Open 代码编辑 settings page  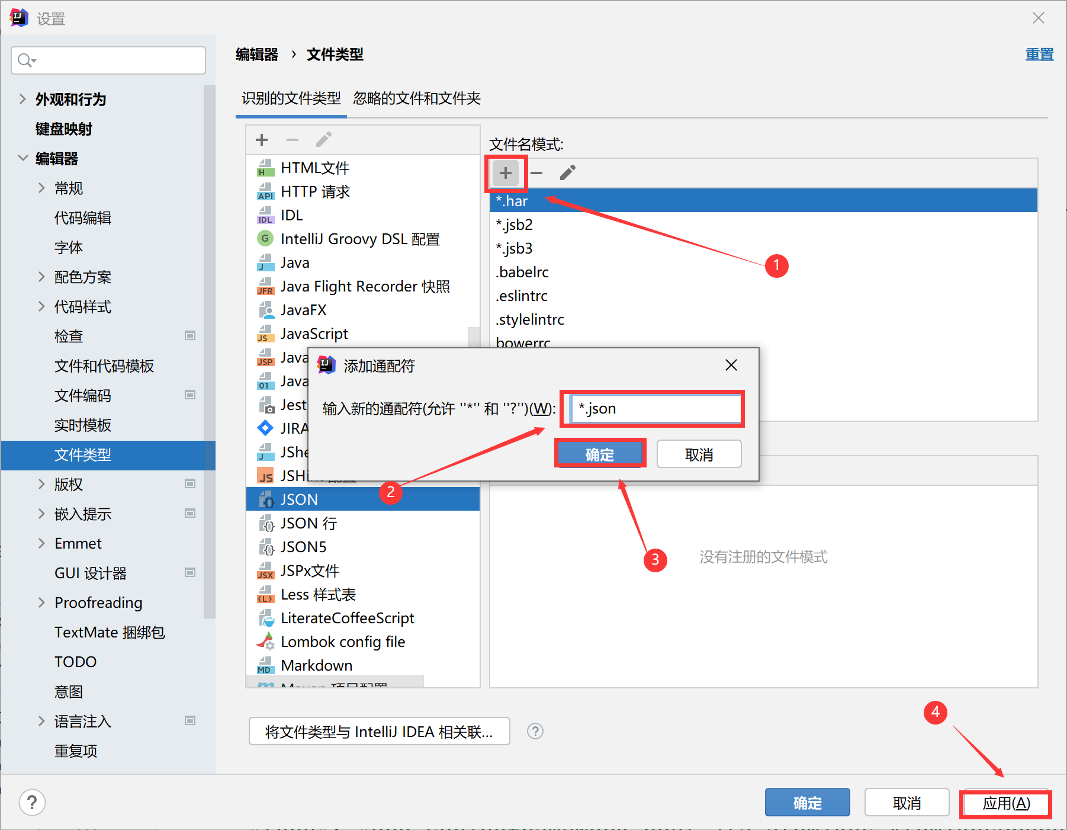coord(83,218)
